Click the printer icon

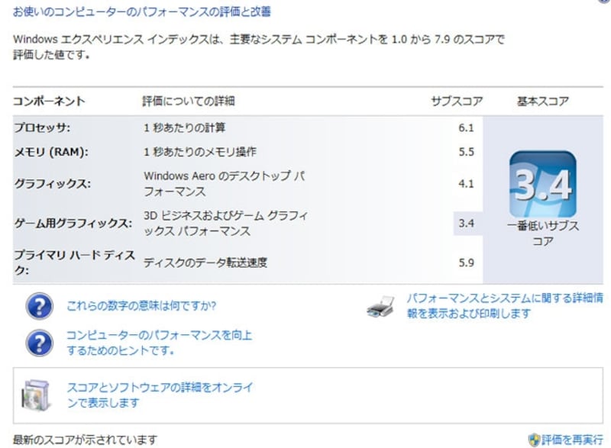(x=380, y=307)
